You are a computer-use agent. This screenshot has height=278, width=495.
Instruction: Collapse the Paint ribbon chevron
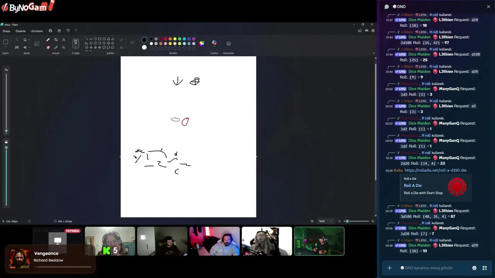[x=374, y=53]
